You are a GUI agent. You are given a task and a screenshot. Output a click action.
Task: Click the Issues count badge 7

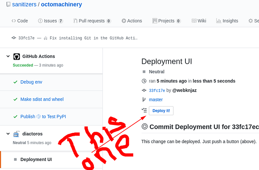60,21
